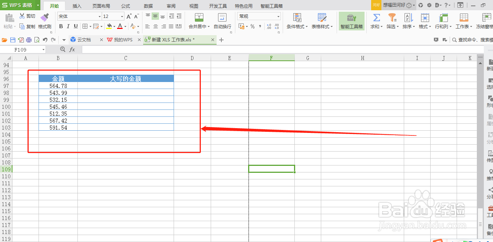Open the quick access toolbar customize arrow
This screenshot has height=242, width=493.
click(64, 40)
